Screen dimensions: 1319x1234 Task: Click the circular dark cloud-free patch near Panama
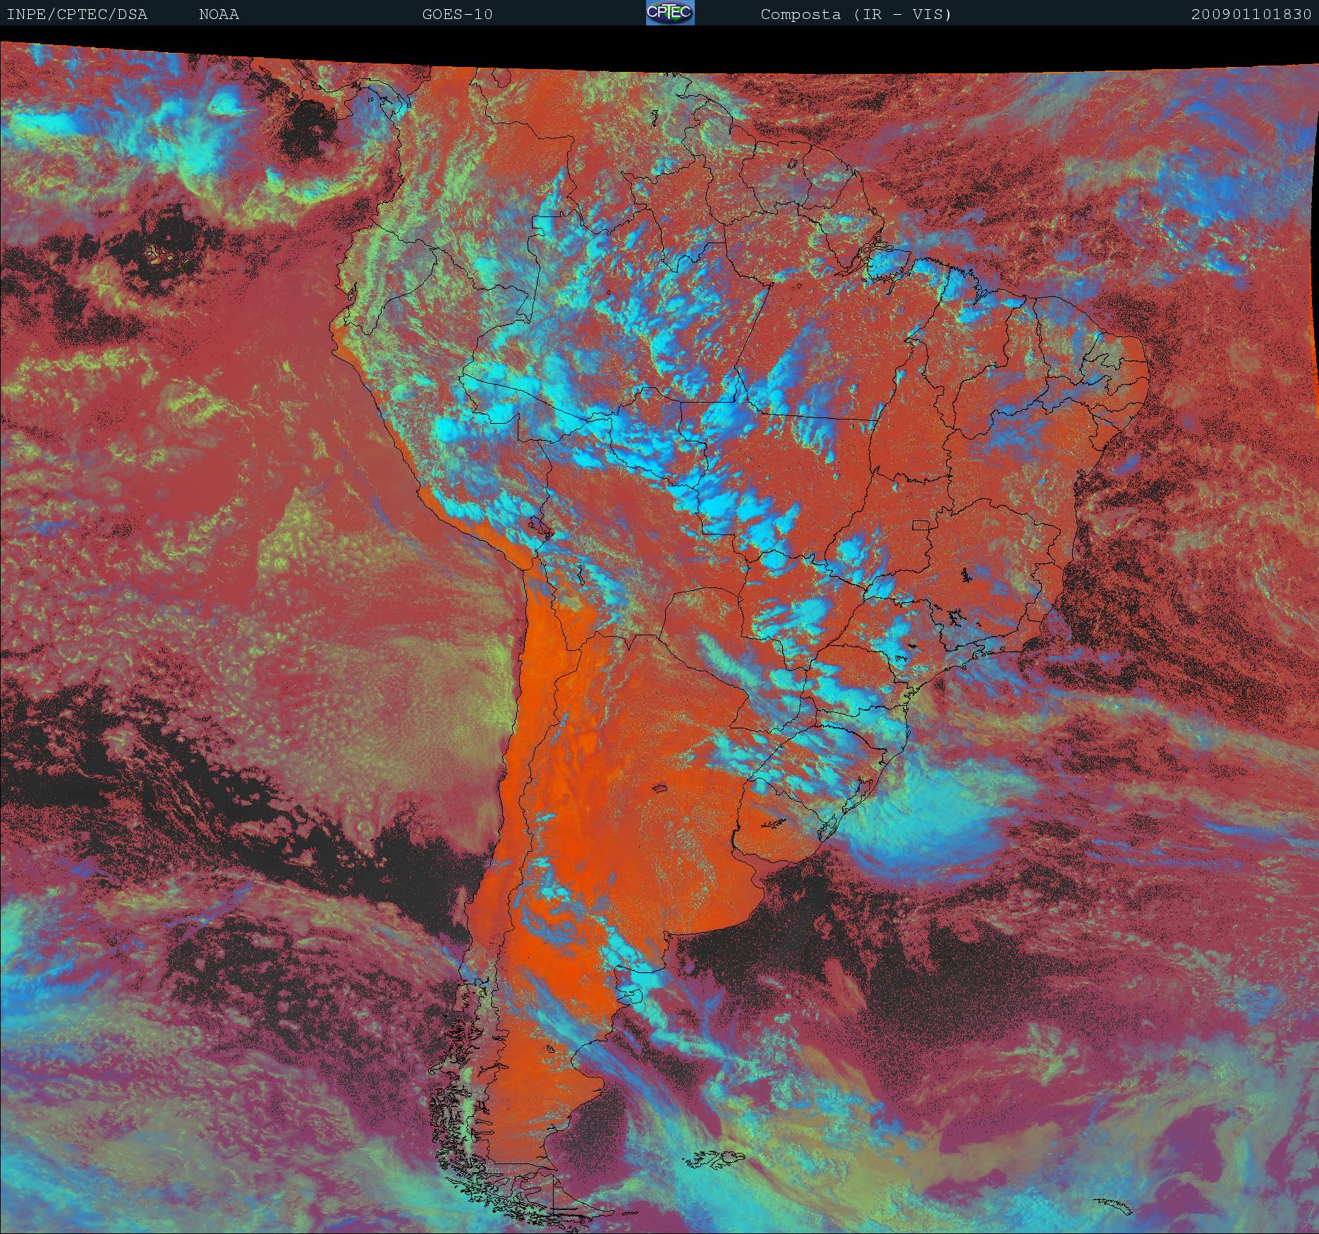pyautogui.click(x=309, y=127)
